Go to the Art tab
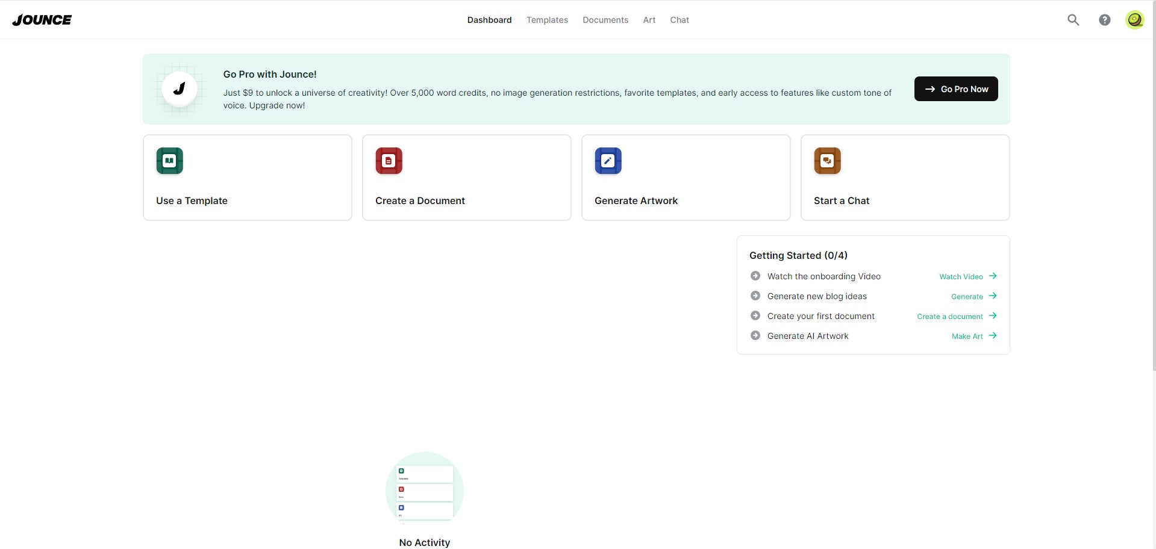 pos(649,20)
